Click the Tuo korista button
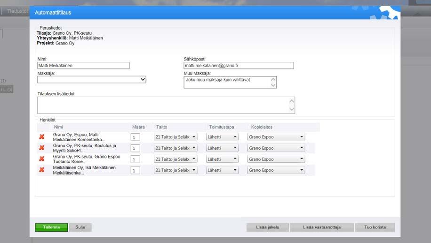 [x=375, y=227]
